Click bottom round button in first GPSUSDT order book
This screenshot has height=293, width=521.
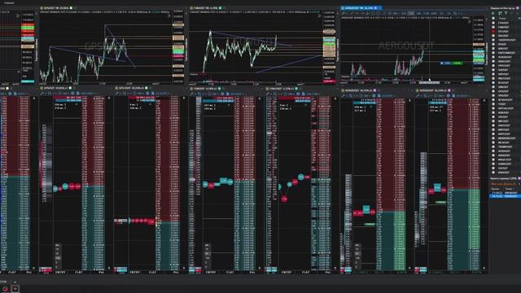click(108, 268)
